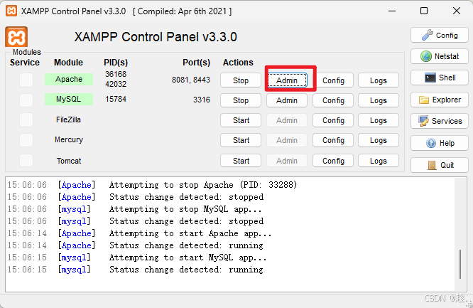Open the Netstat globe button
473x308 pixels.
pyautogui.click(x=440, y=56)
